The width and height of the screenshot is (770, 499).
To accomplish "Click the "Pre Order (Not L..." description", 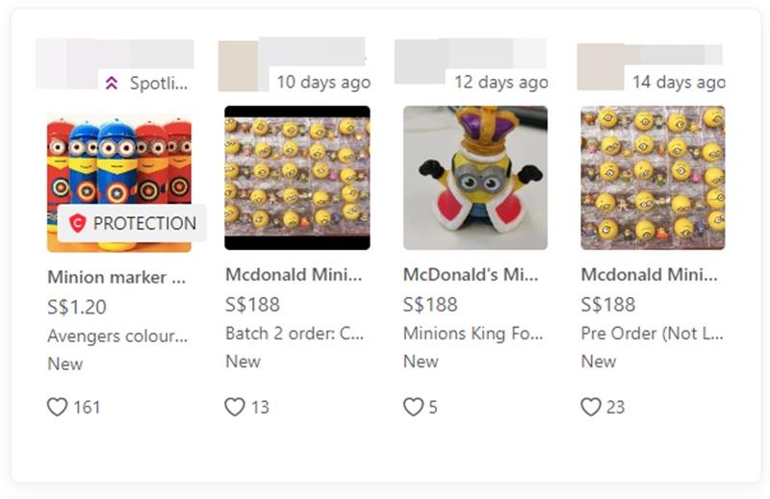I will 652,334.
